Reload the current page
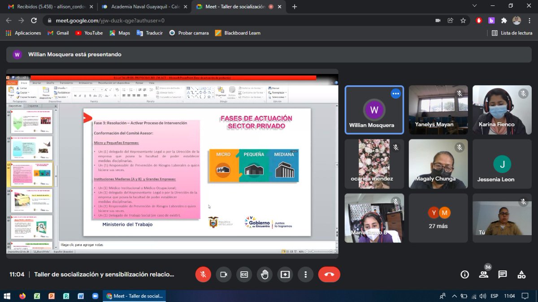 tap(34, 21)
